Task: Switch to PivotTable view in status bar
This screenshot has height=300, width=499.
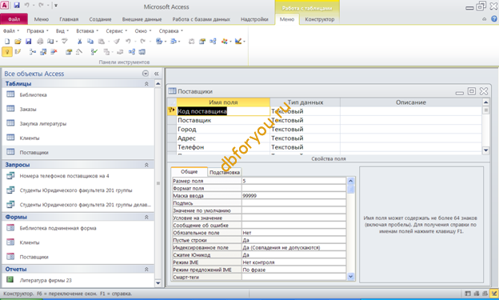Action: tap(477, 294)
